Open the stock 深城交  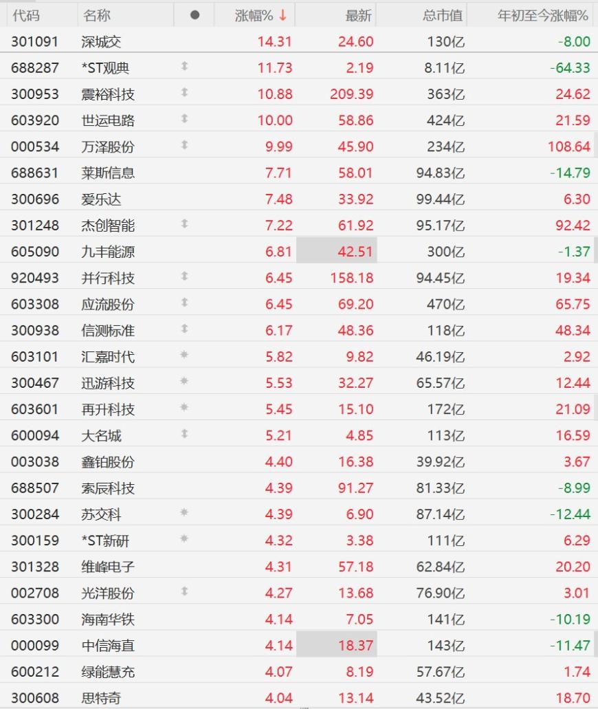101,41
